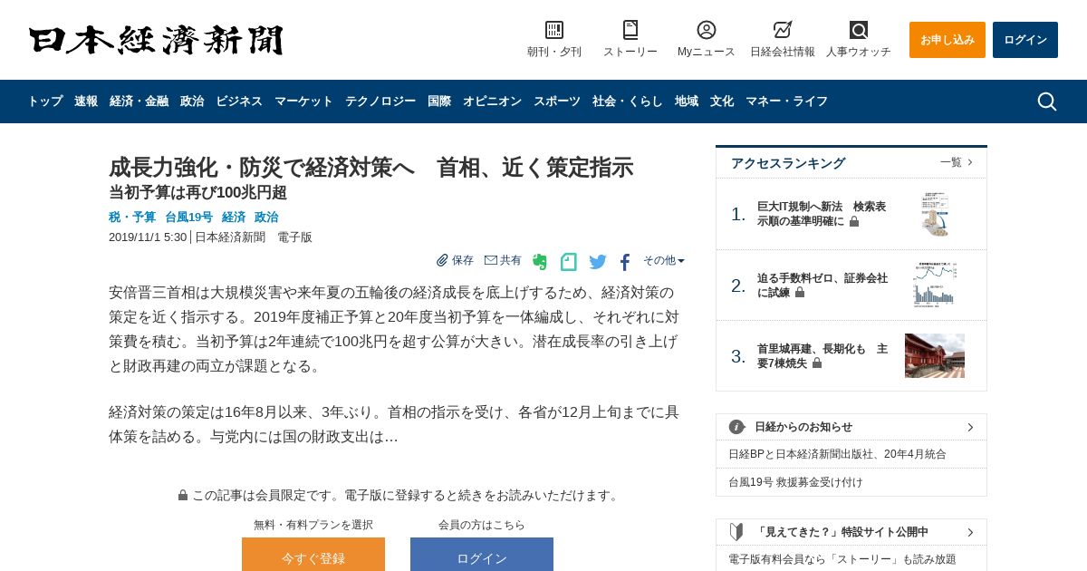Follow the 経済 topic tag
Screen dimensions: 1087x571
click(234, 218)
